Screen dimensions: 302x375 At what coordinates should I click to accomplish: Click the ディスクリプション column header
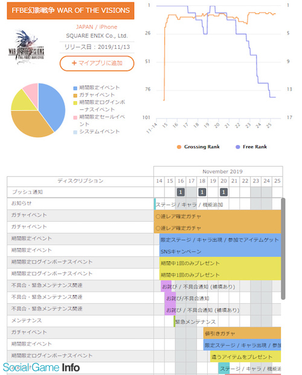tap(80, 181)
